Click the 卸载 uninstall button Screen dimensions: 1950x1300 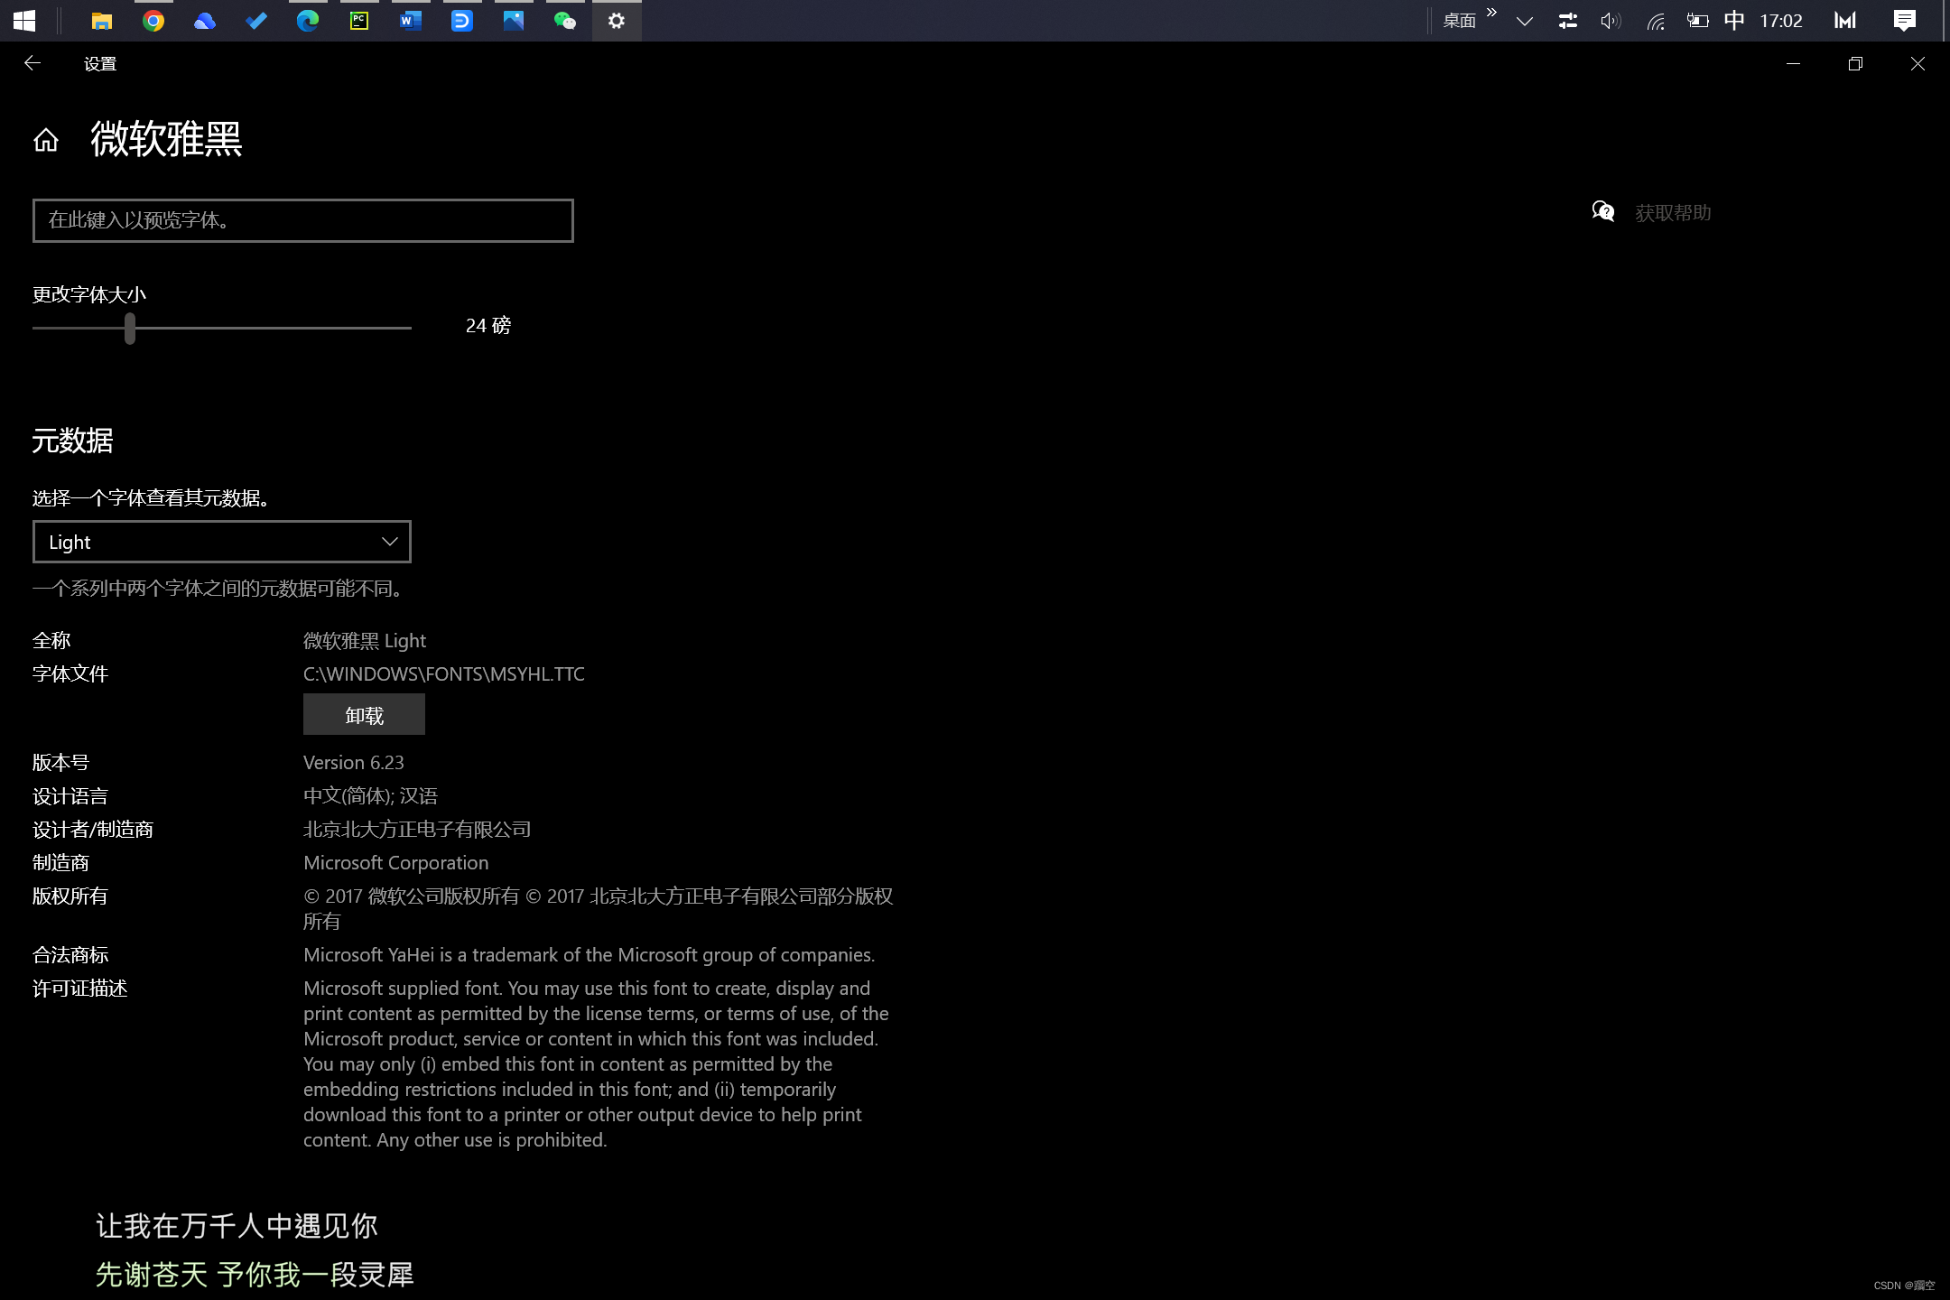364,715
